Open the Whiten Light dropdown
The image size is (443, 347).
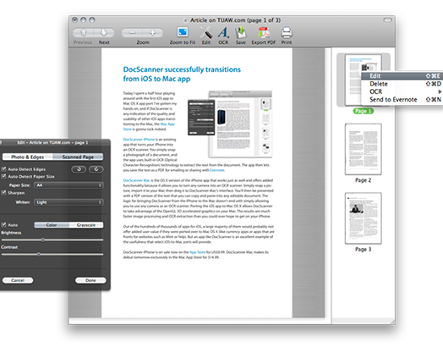click(x=68, y=202)
